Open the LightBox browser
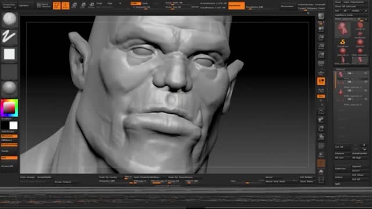 24,5
